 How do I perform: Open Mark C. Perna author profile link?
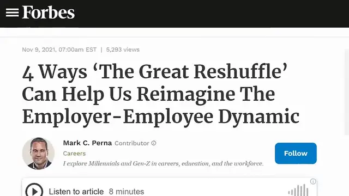click(x=87, y=143)
